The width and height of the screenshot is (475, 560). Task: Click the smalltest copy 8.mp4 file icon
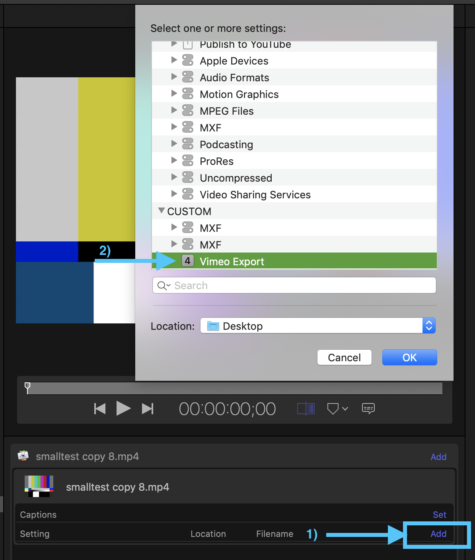coord(23,456)
